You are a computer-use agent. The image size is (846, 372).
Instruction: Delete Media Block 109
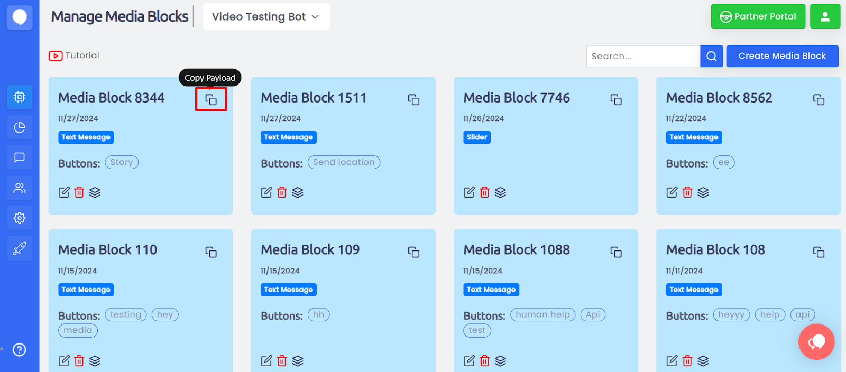click(282, 361)
